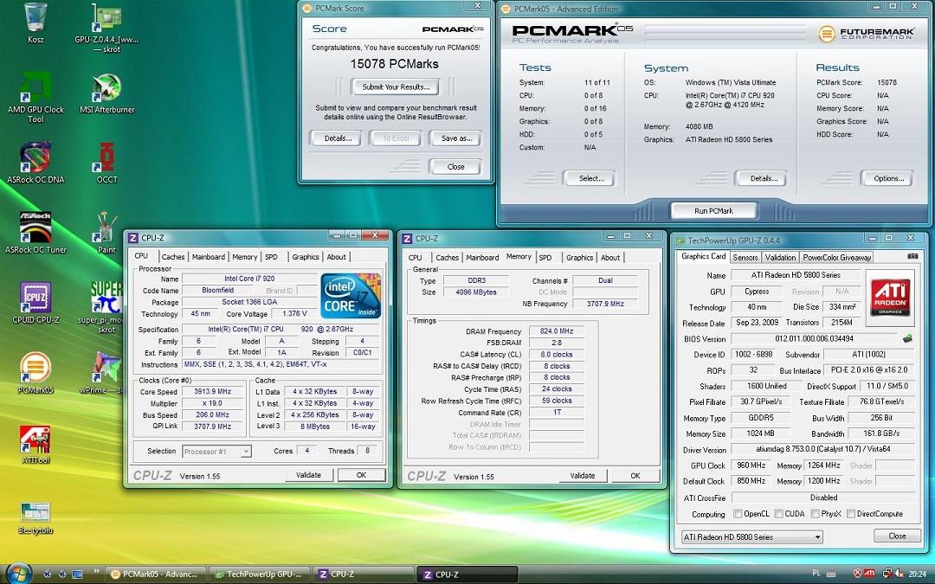Image resolution: width=935 pixels, height=584 pixels.
Task: Switch to TechPowerUp GPU-Z taskbar button
Action: pyautogui.click(x=260, y=574)
